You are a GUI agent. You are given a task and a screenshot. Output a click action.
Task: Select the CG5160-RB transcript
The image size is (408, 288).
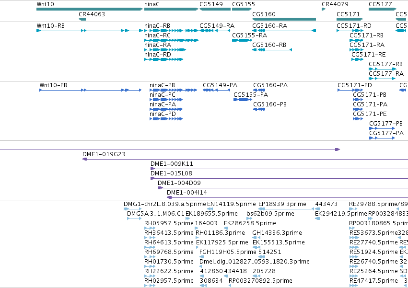(272, 50)
